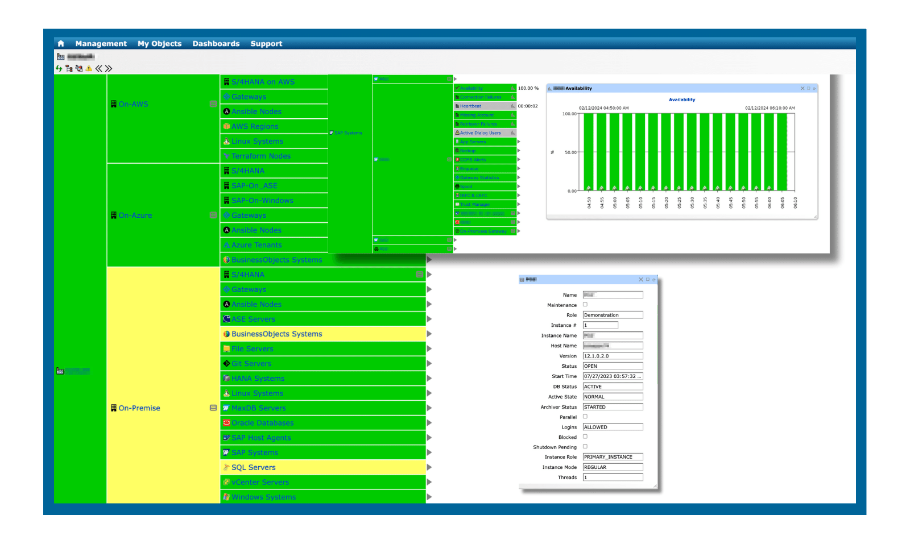This screenshot has height=540, width=910.
Task: Check the Shutdown Pending checkbox
Action: point(585,447)
